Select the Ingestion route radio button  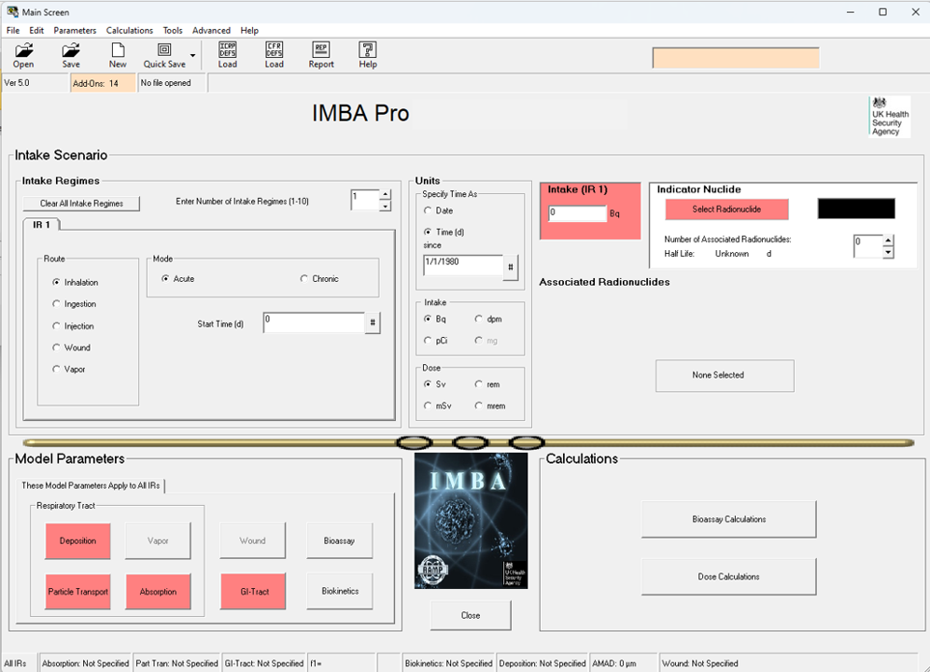click(x=57, y=304)
